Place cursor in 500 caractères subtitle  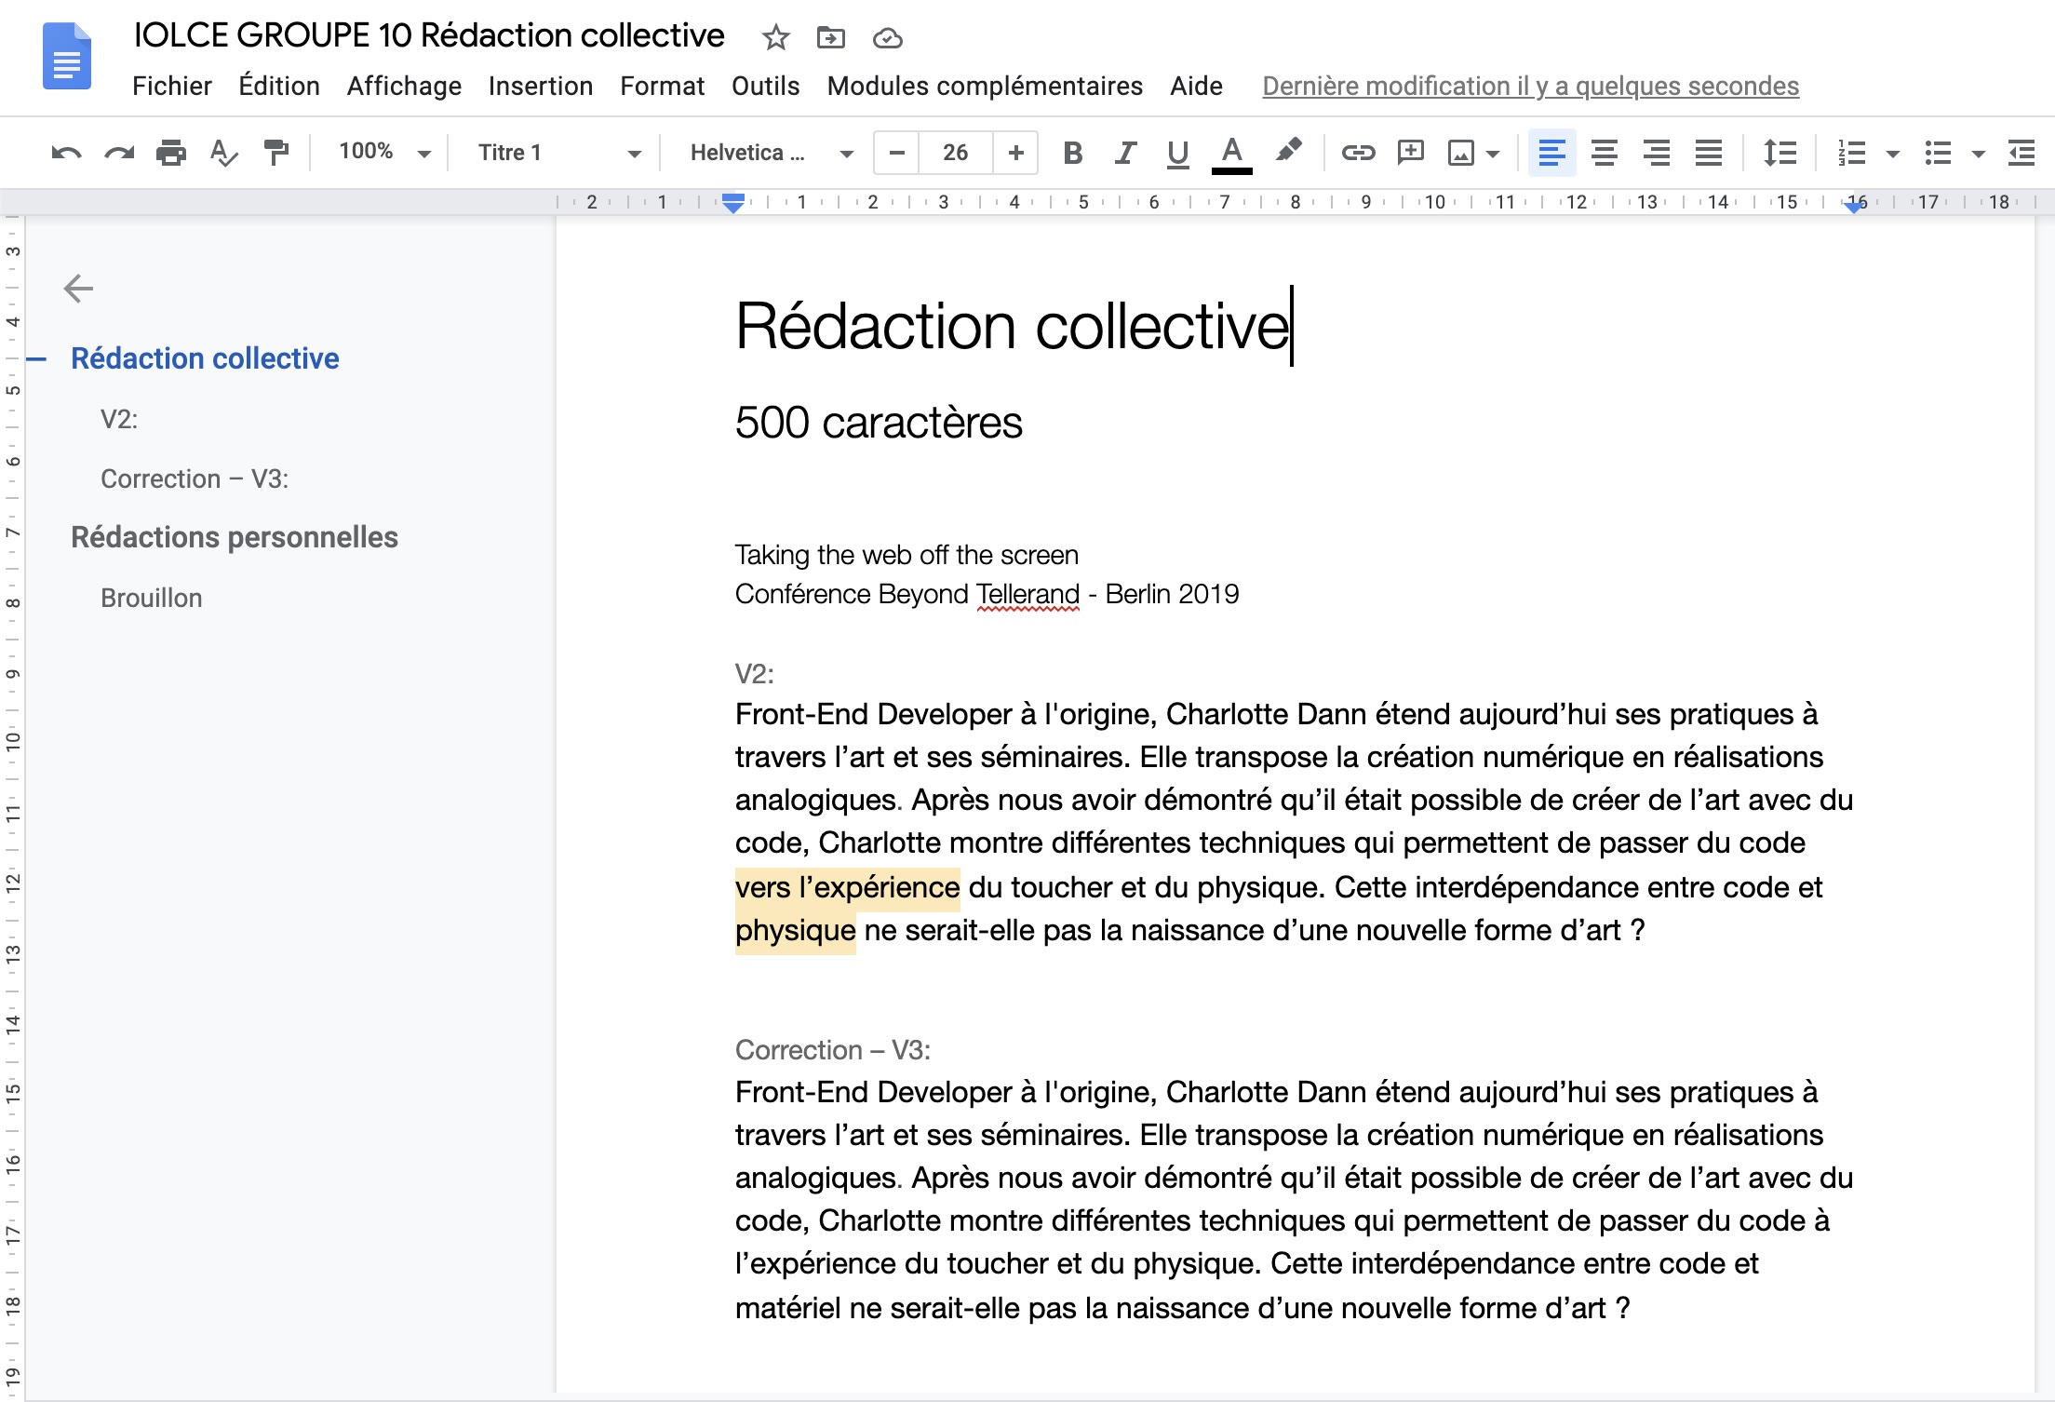coord(879,423)
